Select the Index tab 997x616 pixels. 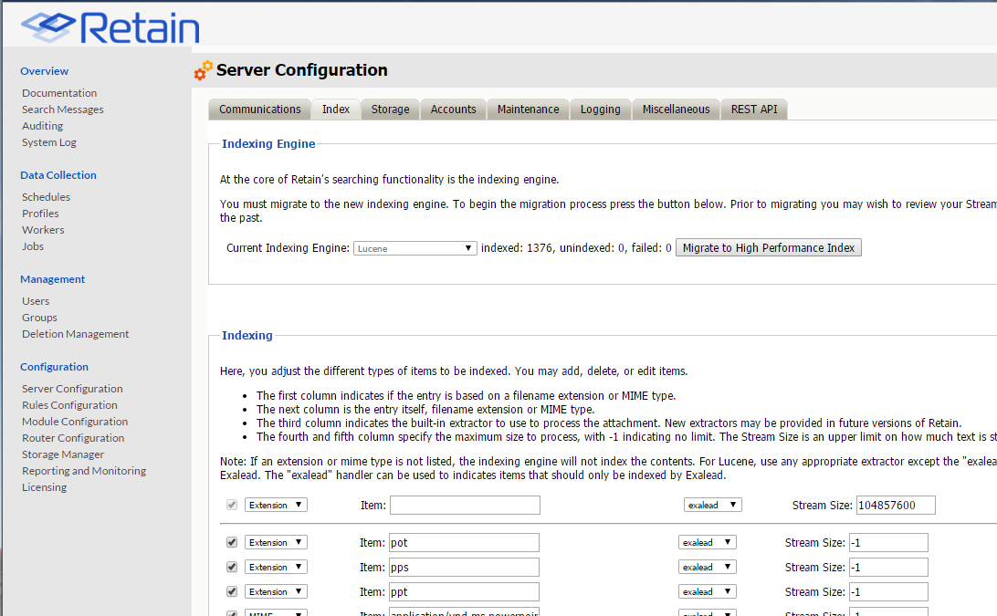tap(336, 110)
